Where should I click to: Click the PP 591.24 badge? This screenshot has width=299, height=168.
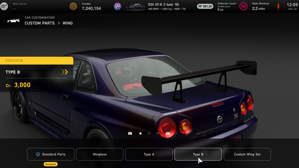coord(205,6)
